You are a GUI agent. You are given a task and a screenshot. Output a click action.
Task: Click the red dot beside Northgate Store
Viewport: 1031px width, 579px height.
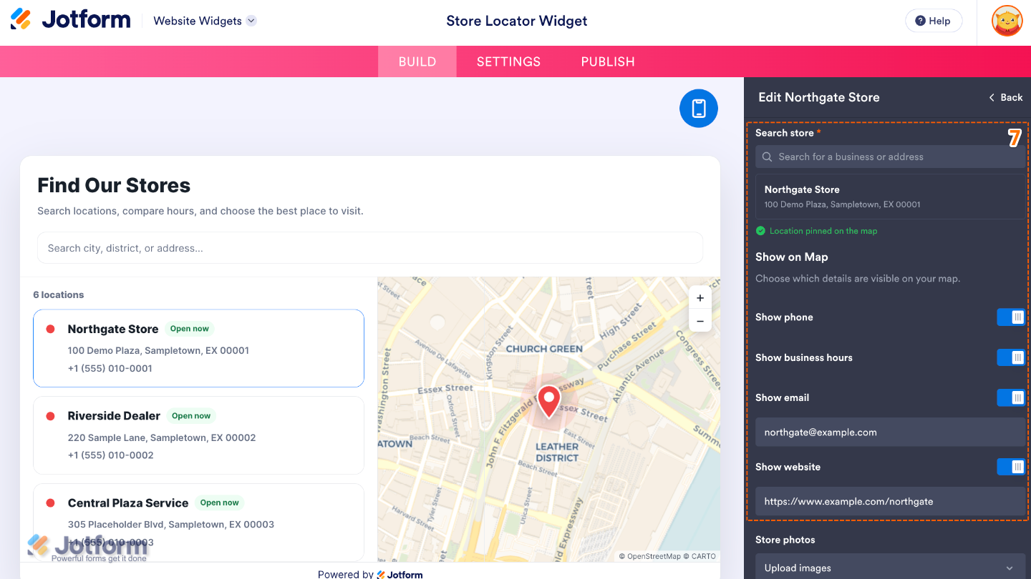coord(50,329)
